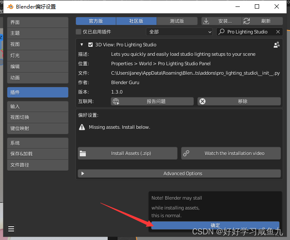Open the 主题 preferences section
This screenshot has width=290, height=240.
38,33
